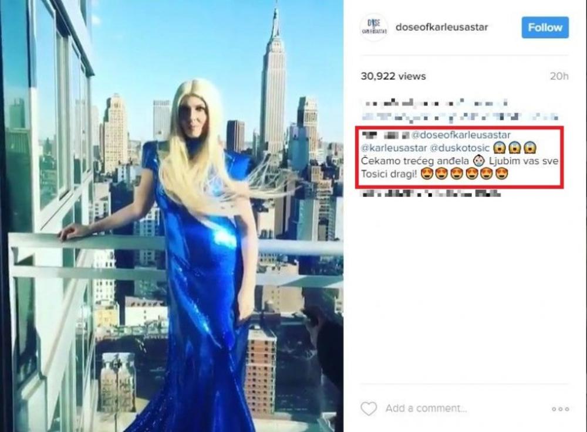
Task: Click the baby emoji after anđela
Action: [479, 161]
